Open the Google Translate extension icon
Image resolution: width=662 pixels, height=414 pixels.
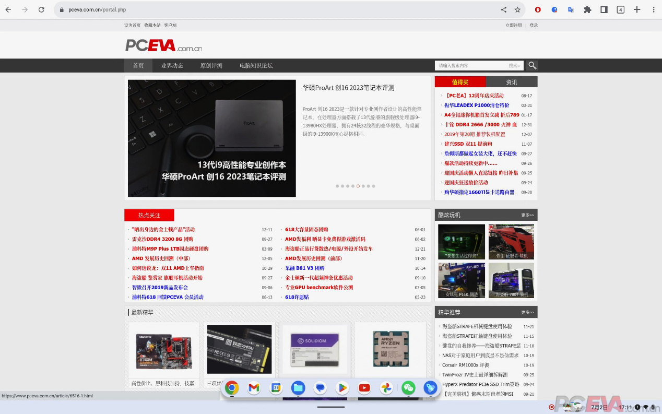point(571,9)
